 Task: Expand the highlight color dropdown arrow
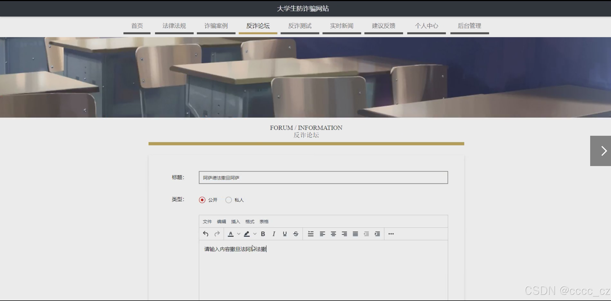(255, 234)
